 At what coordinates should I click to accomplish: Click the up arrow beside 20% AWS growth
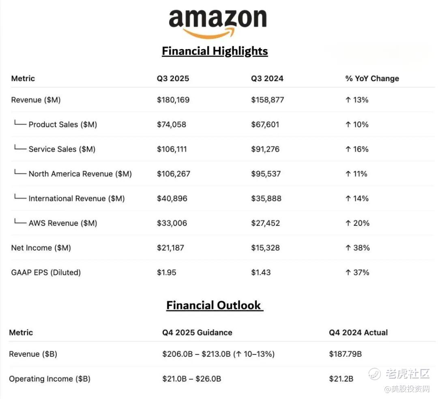[x=348, y=223]
